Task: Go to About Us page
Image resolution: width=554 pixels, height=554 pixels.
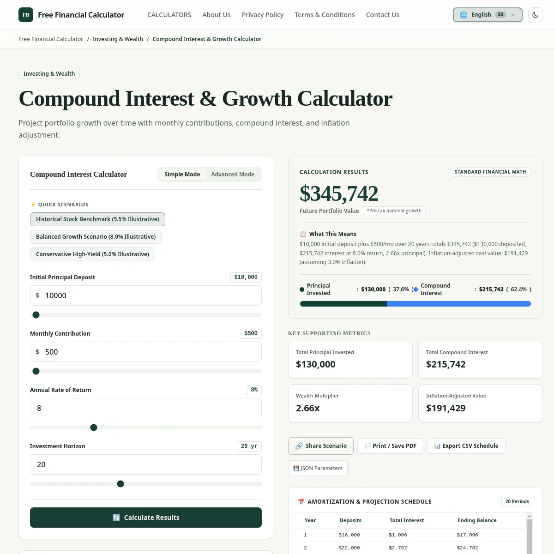Action: (217, 15)
